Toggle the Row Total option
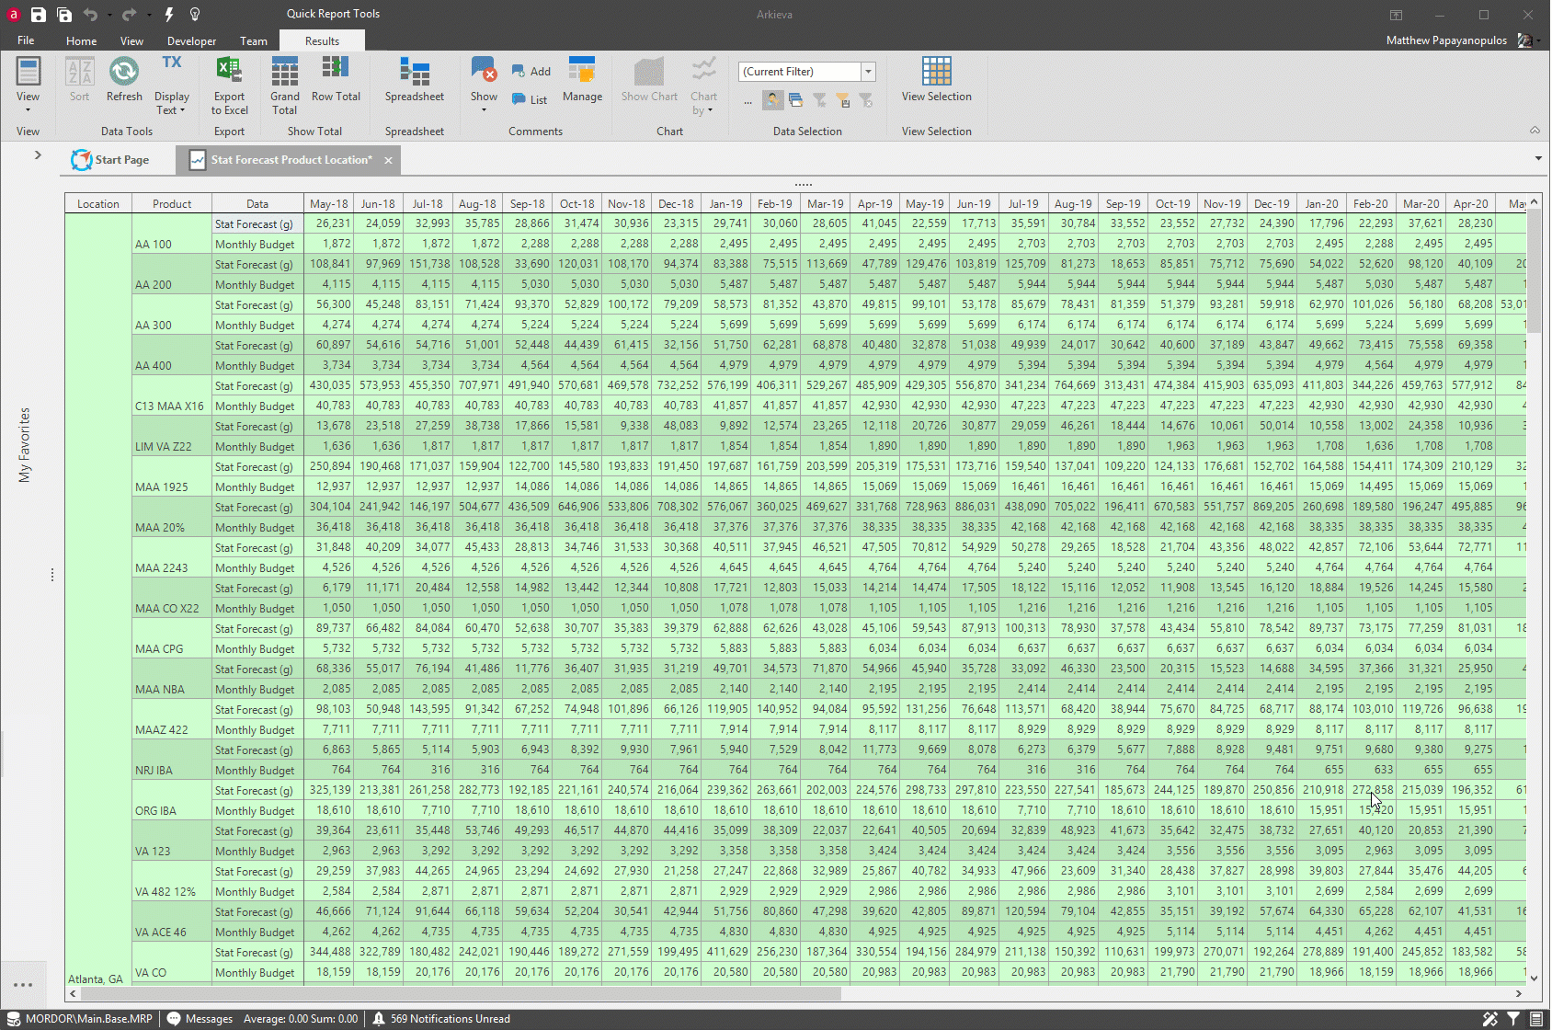This screenshot has height=1030, width=1552. click(336, 80)
